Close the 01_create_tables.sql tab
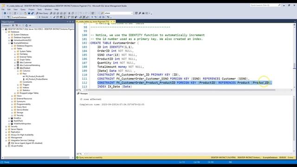Viewport: 297px width, 167px height. [x=114, y=22]
